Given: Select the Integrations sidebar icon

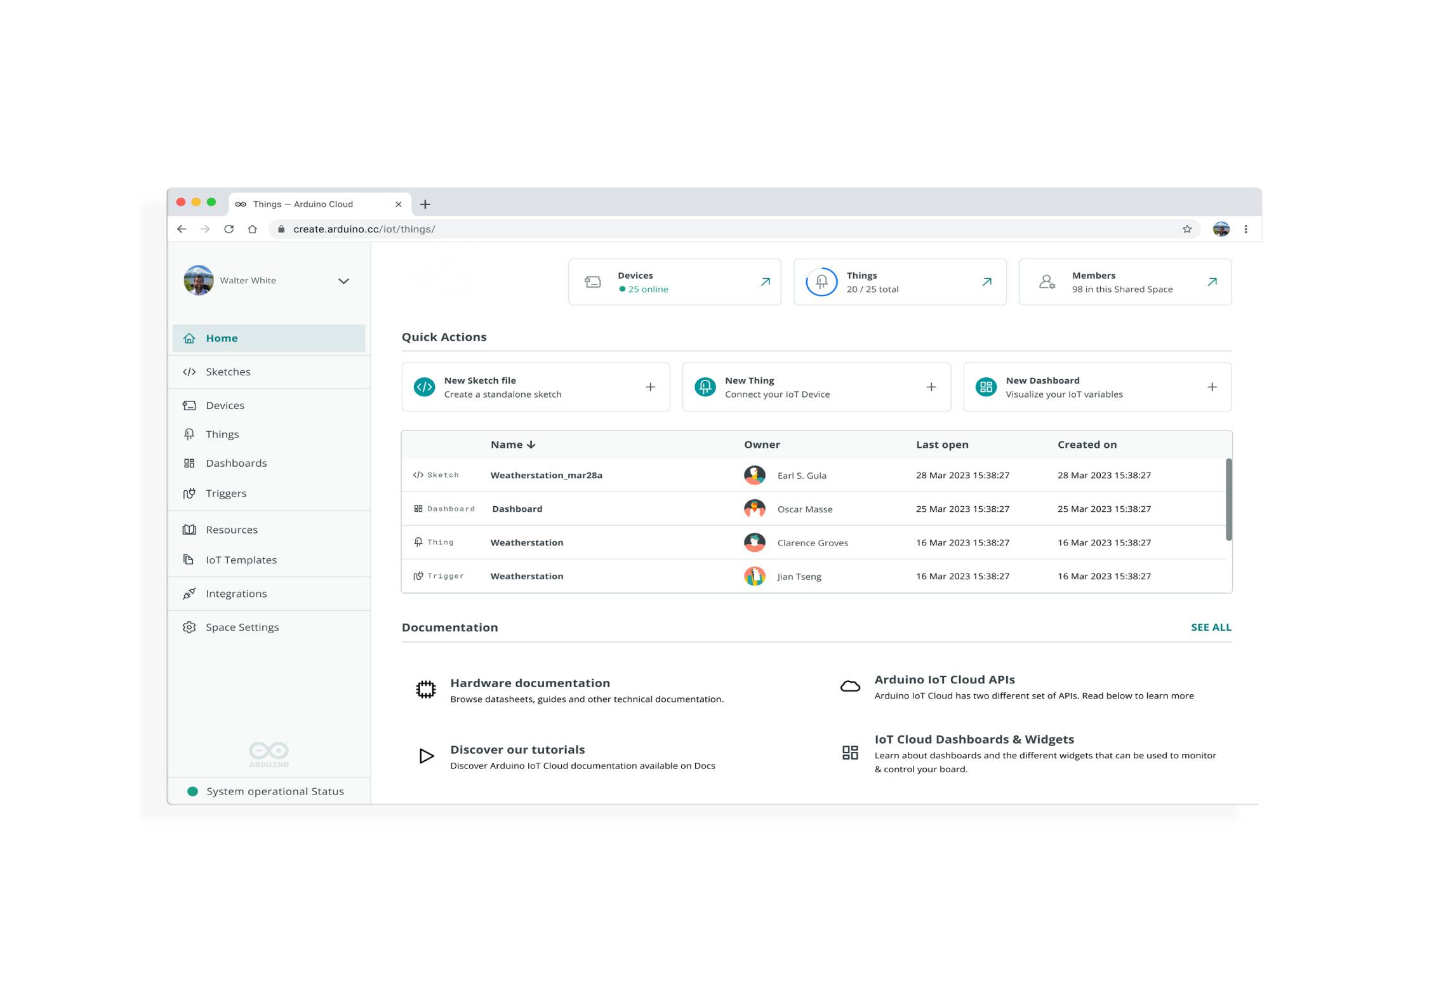Looking at the screenshot, I should coord(189,593).
